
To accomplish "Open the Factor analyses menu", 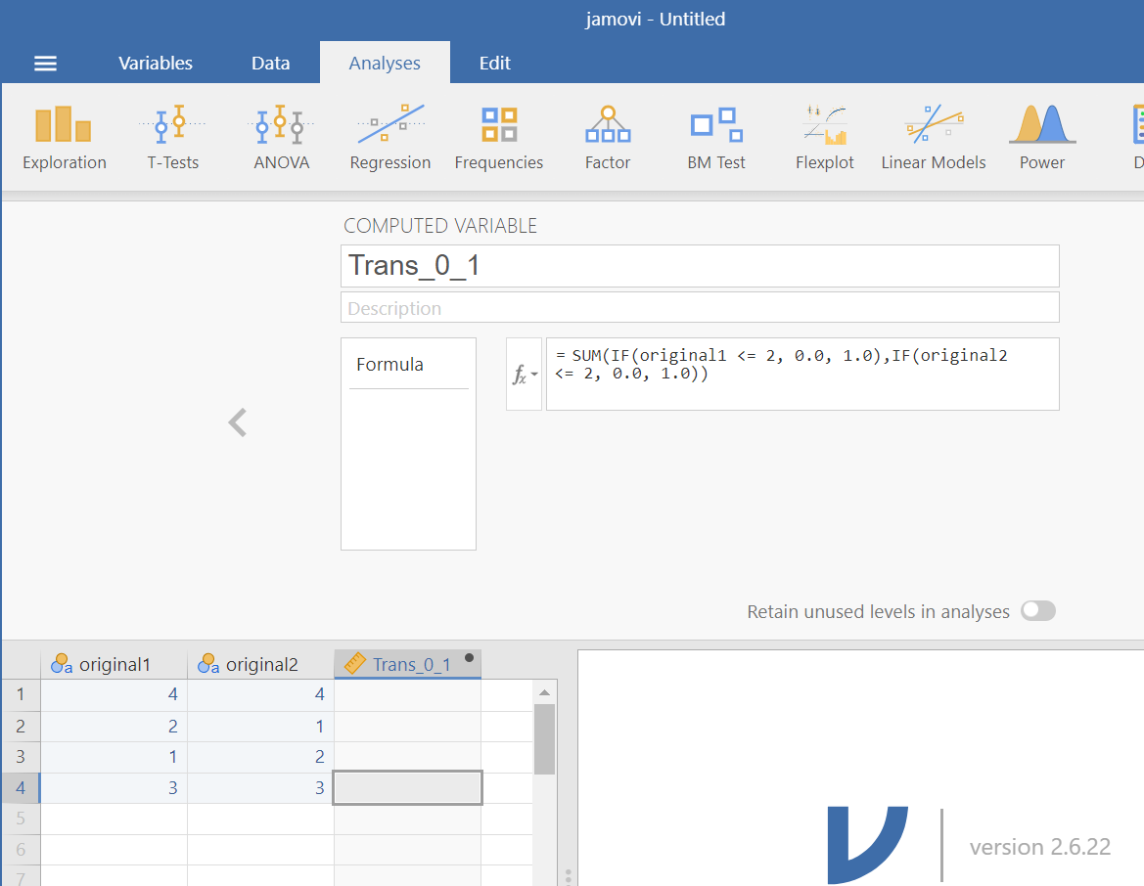I will click(x=608, y=137).
